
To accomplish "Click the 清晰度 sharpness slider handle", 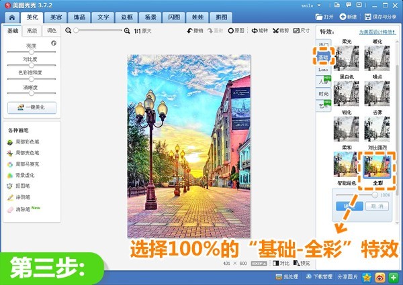I will pyautogui.click(x=32, y=93).
